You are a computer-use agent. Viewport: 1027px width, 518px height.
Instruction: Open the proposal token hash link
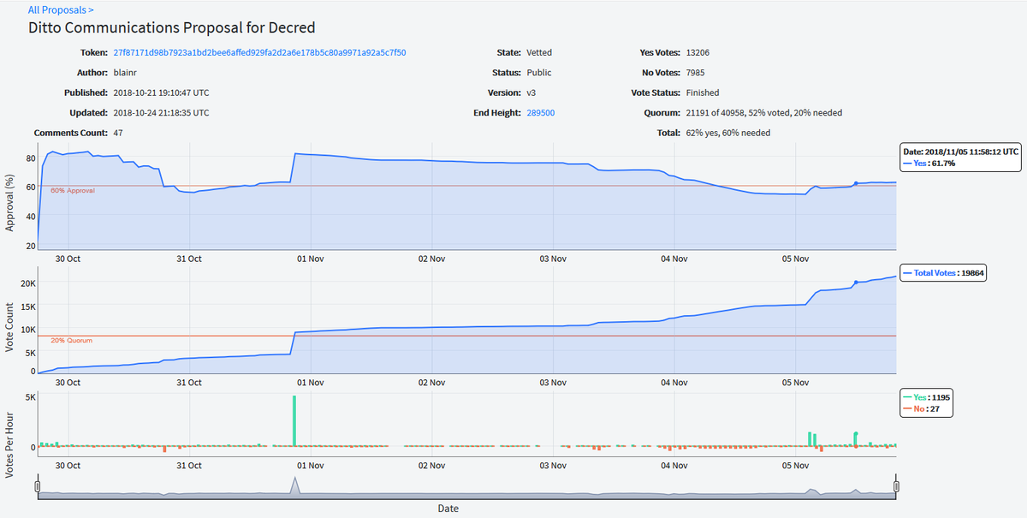click(259, 53)
